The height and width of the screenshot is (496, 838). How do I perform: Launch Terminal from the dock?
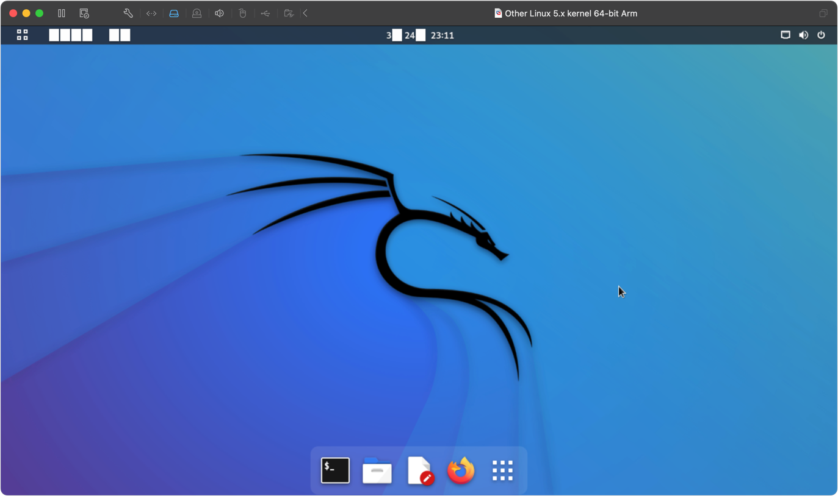[335, 470]
